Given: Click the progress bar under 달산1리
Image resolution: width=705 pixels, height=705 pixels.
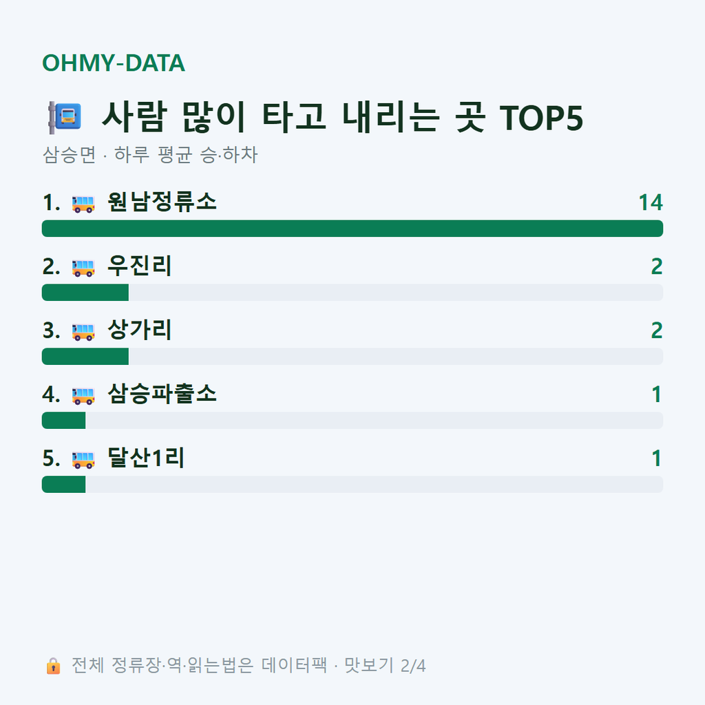Looking at the screenshot, I should pos(352,484).
